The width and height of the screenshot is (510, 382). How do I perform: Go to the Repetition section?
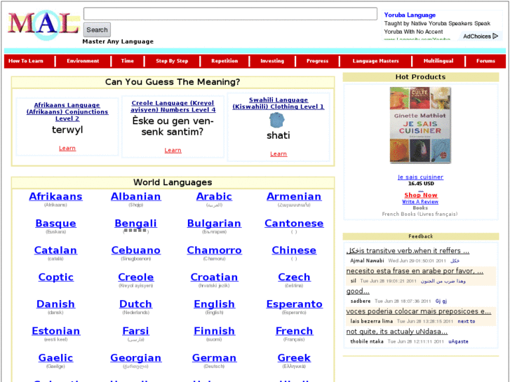point(224,61)
